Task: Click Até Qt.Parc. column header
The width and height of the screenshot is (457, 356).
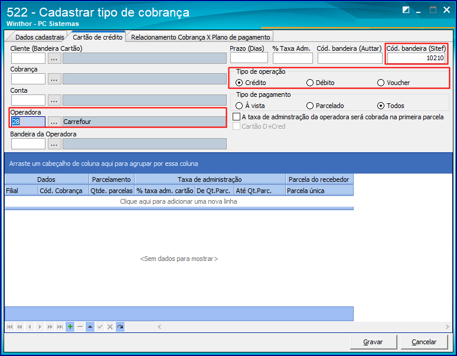Action: point(260,191)
